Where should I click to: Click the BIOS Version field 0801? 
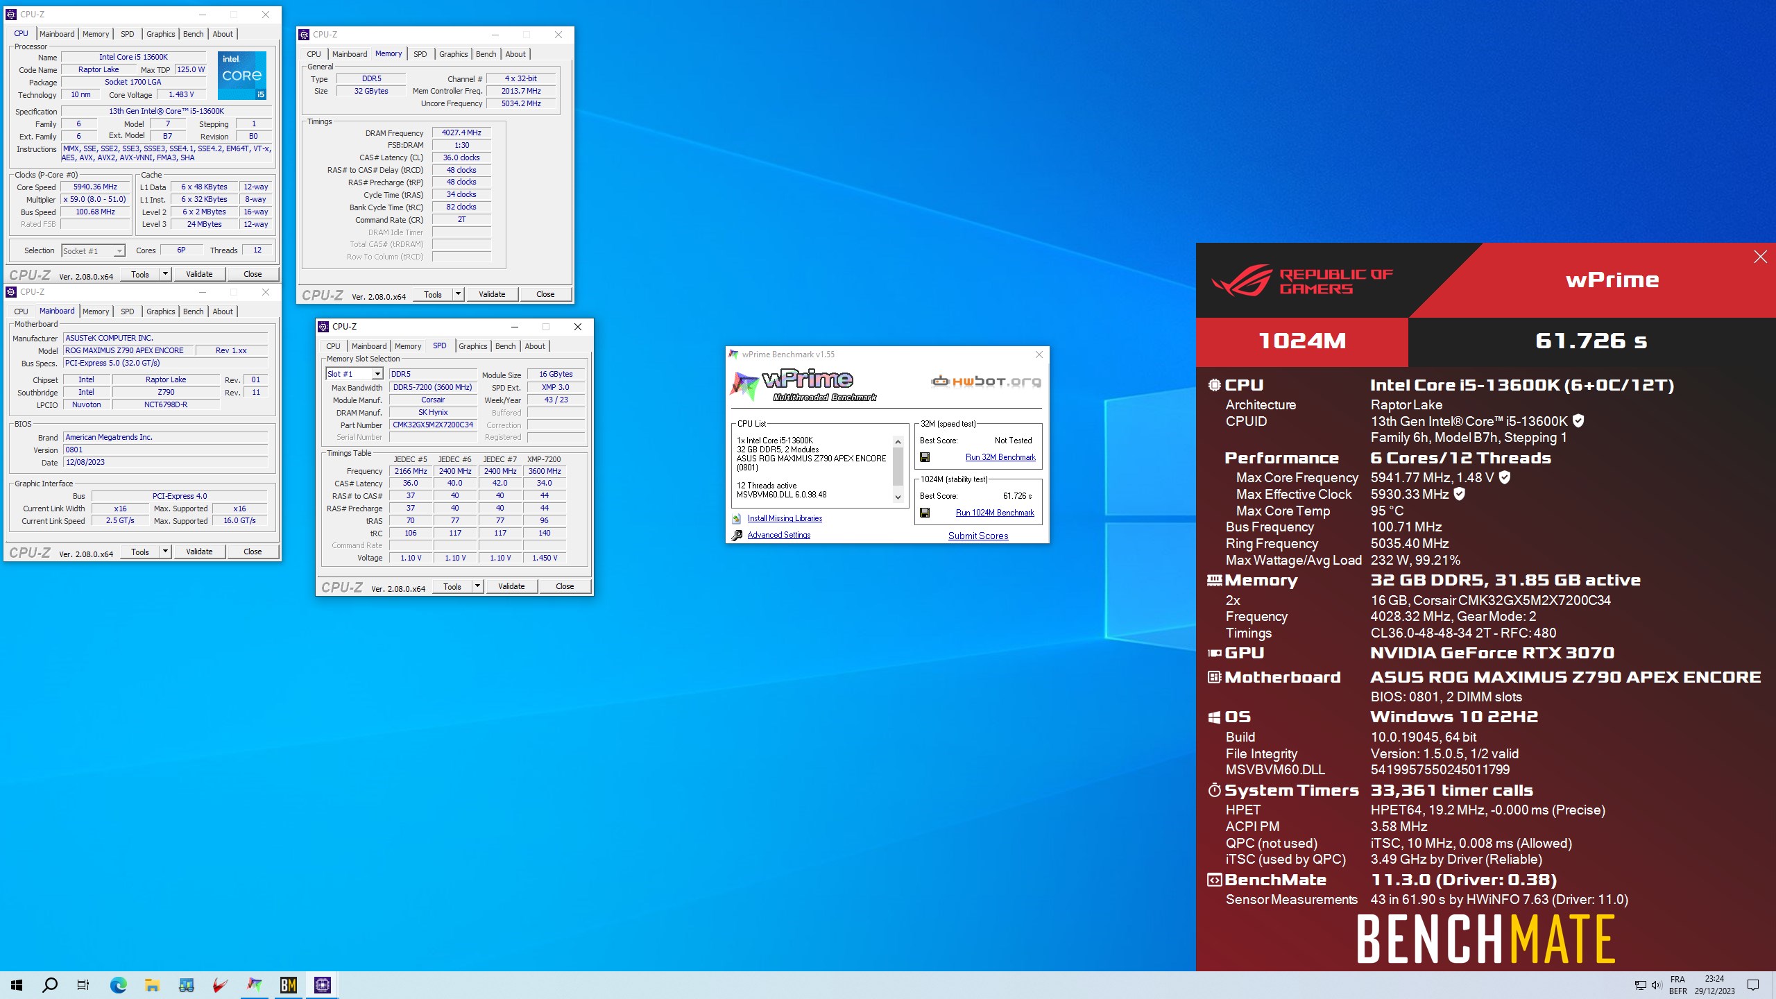[x=165, y=450]
